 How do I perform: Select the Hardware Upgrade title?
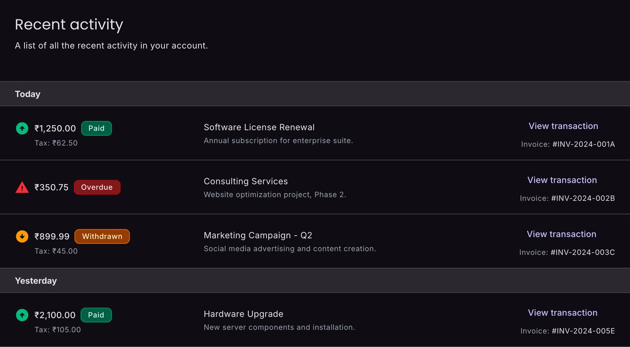point(244,314)
